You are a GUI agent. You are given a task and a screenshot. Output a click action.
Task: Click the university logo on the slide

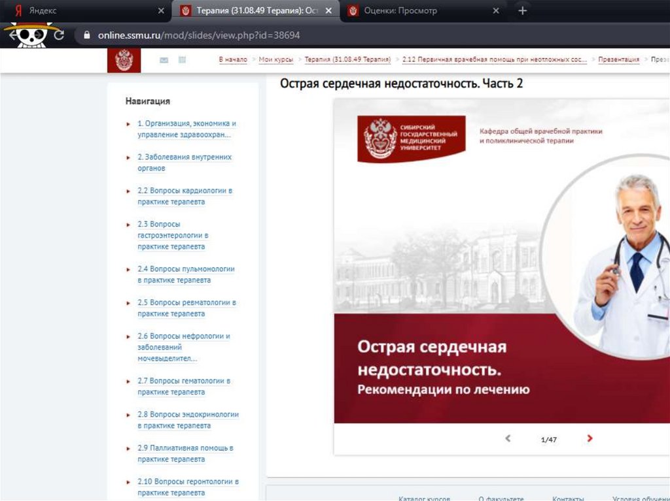pos(411,138)
